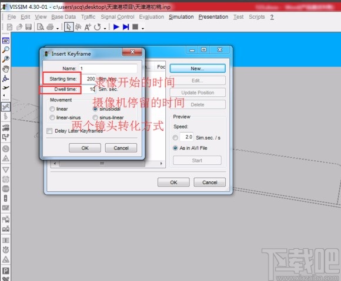This screenshot has height=281, width=341.
Task: Click the label text A+ tool
Action: pos(88,27)
